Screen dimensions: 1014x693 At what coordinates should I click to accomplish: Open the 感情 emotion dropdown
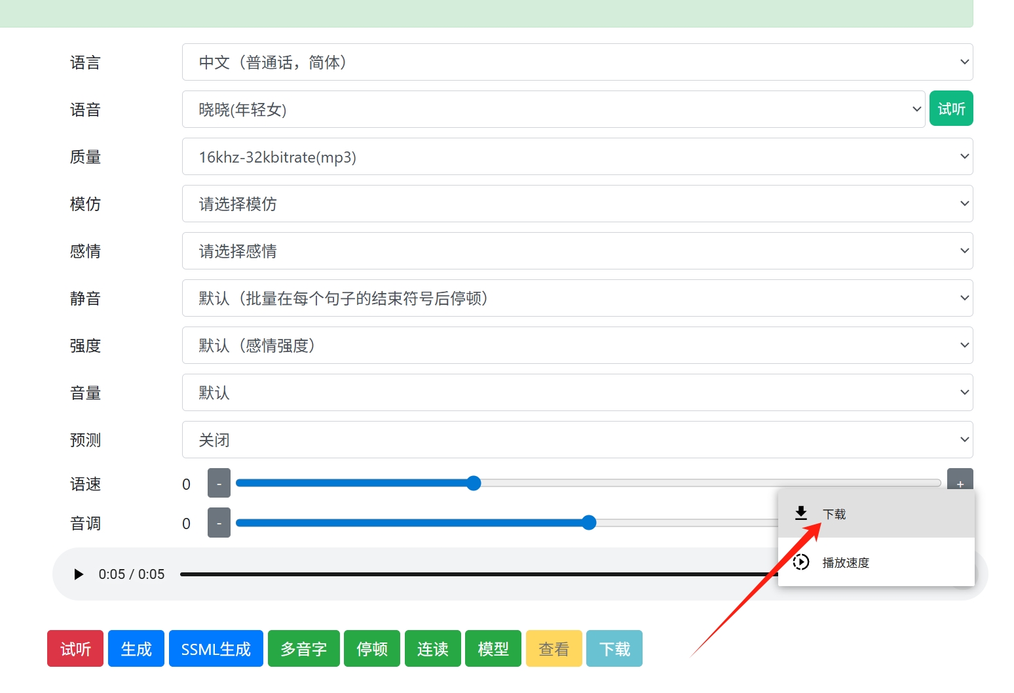point(576,250)
